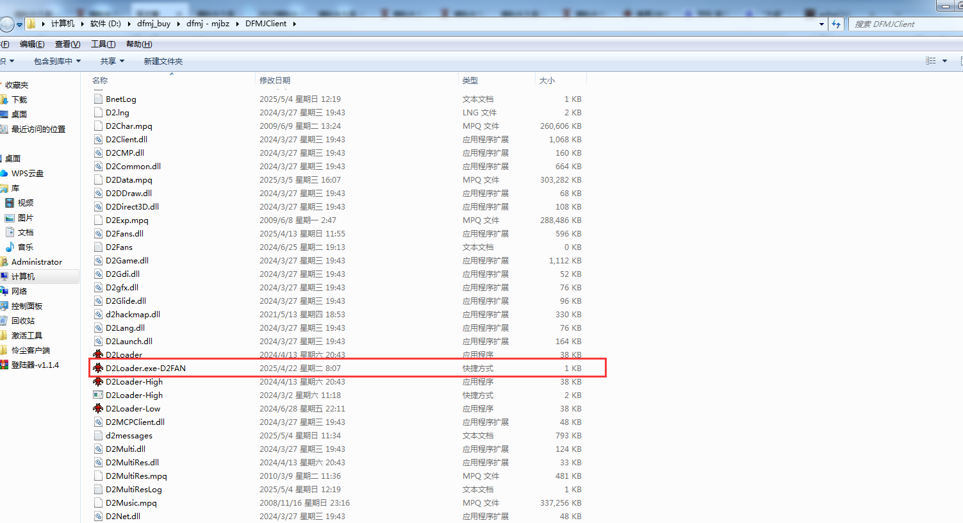Expand arrow after dfmj_buy breadcrumb
The width and height of the screenshot is (963, 523).
tap(178, 24)
